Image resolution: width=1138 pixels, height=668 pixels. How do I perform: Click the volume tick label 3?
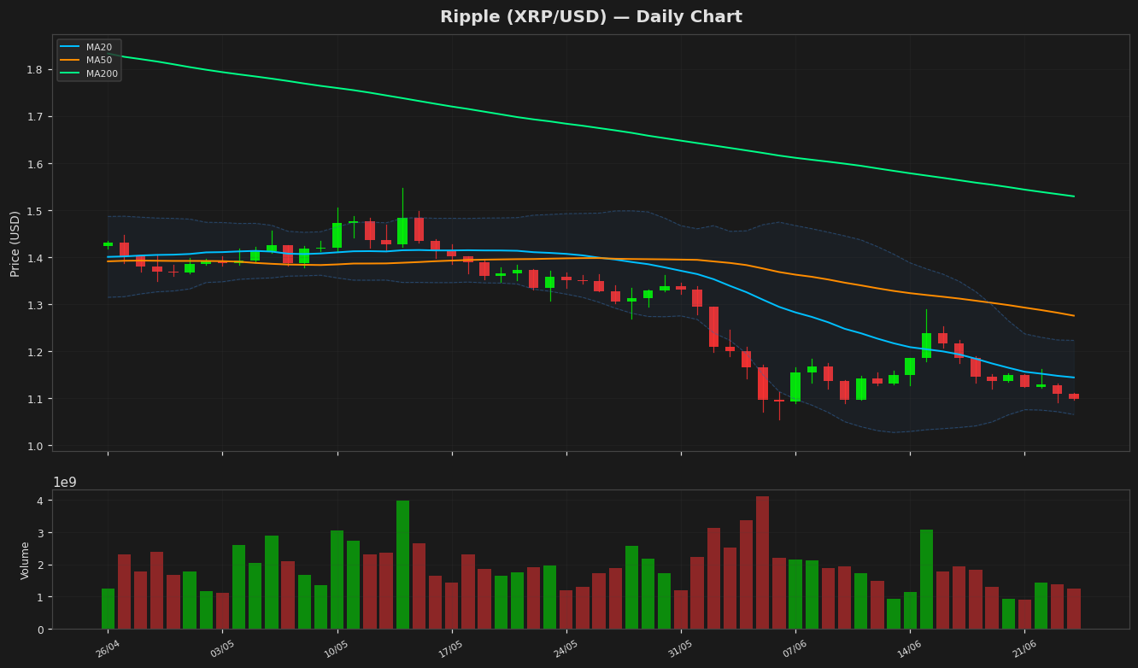click(x=39, y=533)
